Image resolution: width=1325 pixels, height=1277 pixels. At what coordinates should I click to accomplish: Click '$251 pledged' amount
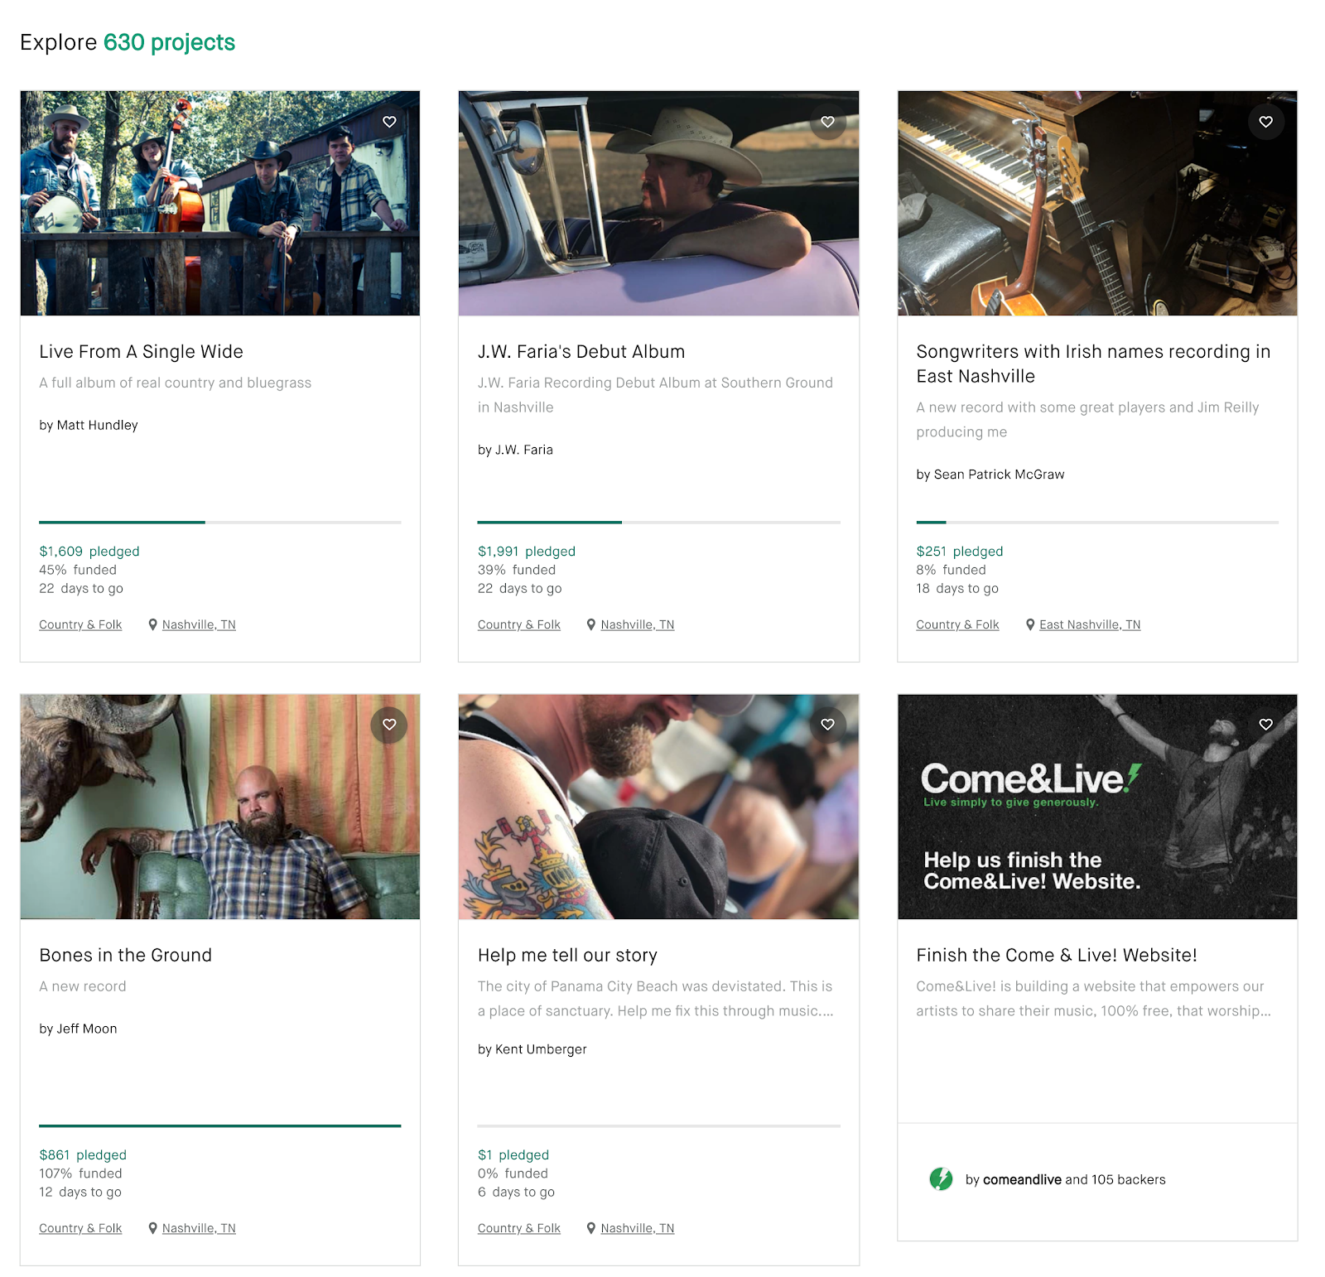[960, 552]
